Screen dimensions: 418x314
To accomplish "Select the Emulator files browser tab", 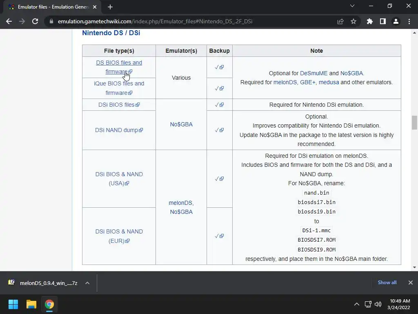I will click(x=52, y=7).
